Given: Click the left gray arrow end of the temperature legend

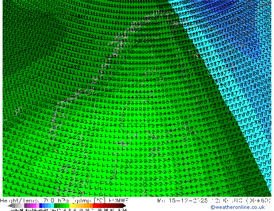Looking at the screenshot, I should [10, 205].
